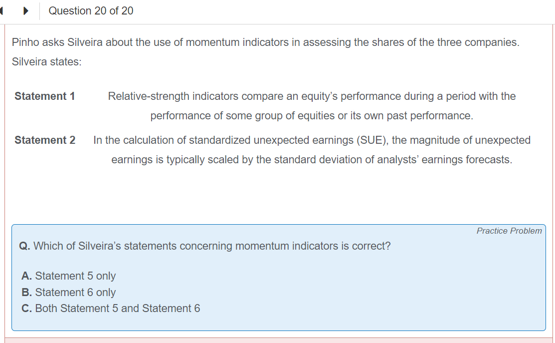Click the Statement 2 SUE calculation text

312,140
